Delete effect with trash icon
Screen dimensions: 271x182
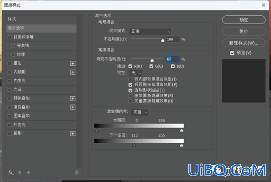click(x=77, y=172)
